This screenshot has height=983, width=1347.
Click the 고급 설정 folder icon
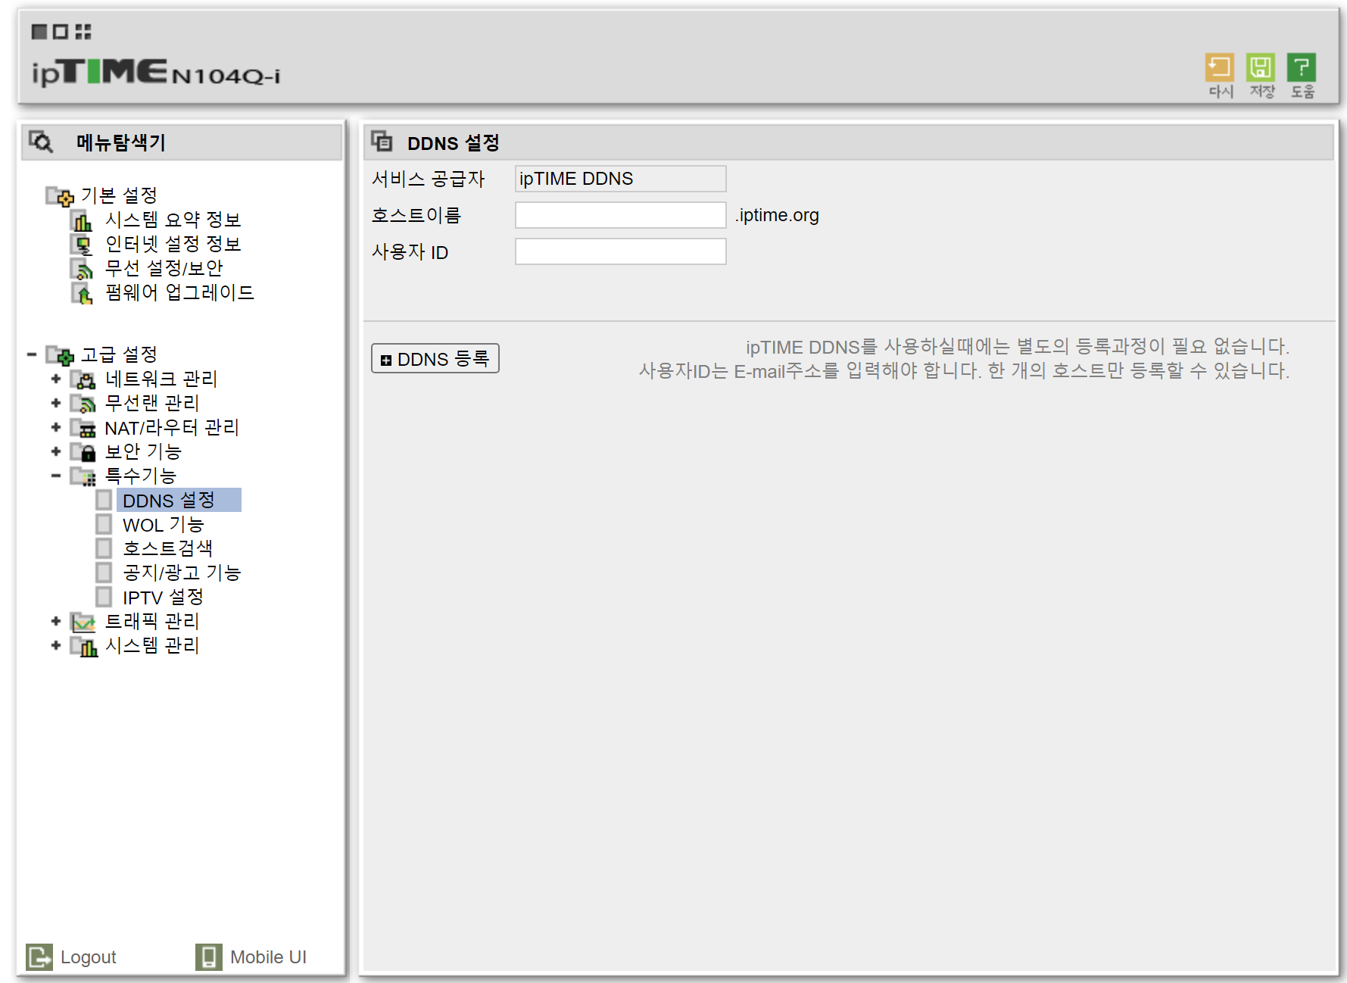(x=60, y=355)
